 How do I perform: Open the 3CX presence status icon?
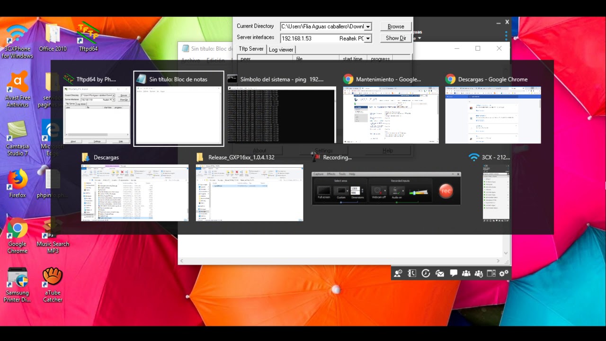click(x=398, y=273)
